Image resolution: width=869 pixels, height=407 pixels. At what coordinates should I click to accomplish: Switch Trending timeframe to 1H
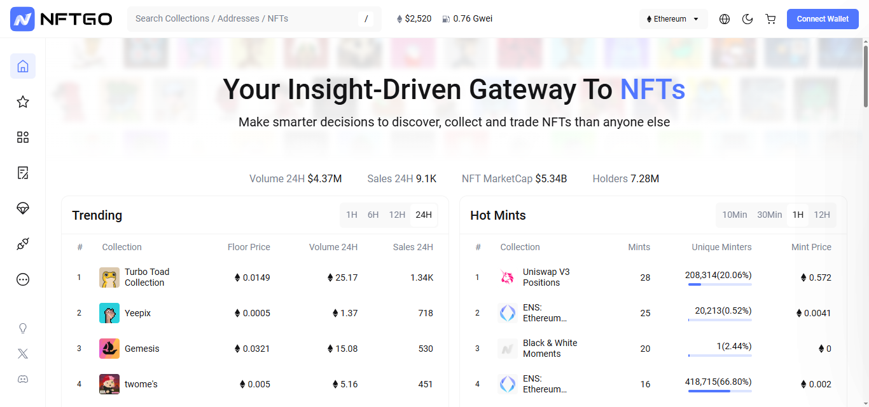351,215
